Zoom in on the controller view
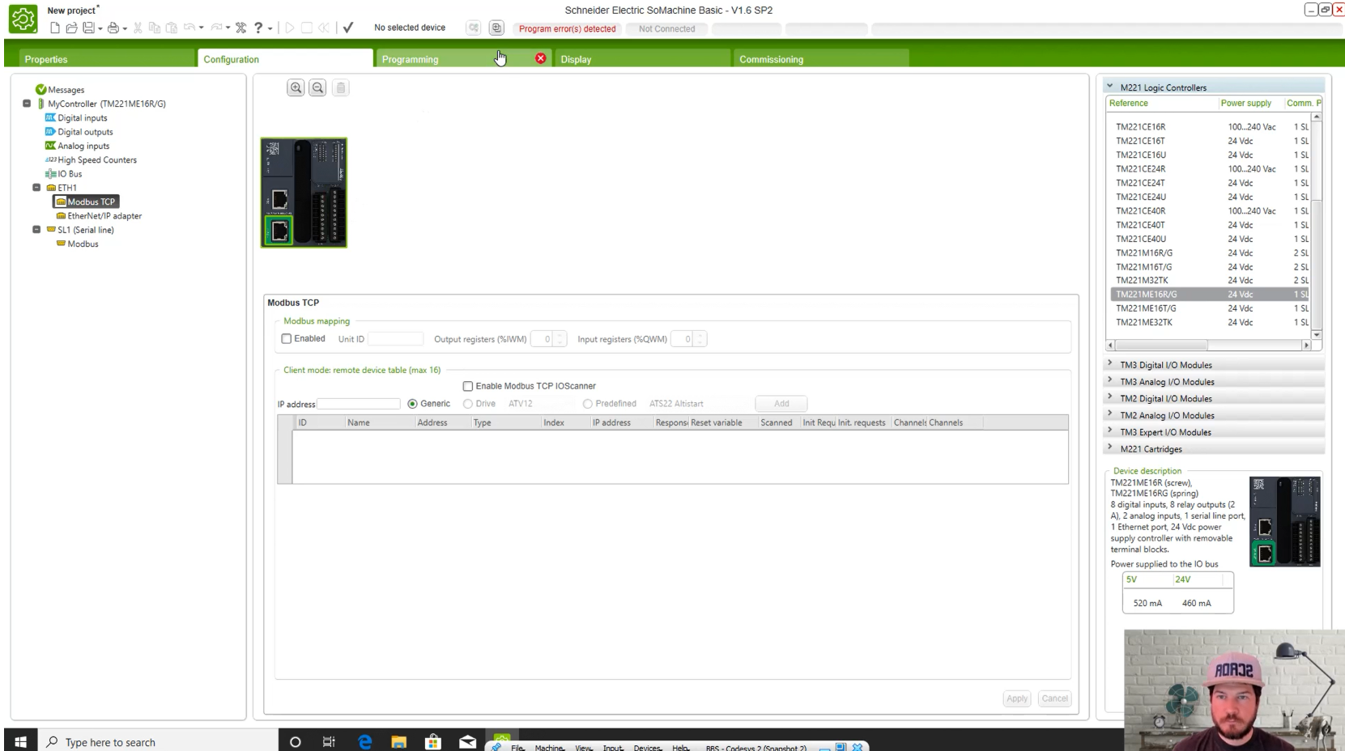 296,88
